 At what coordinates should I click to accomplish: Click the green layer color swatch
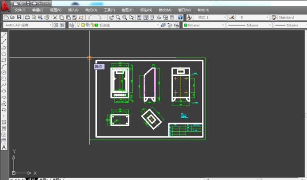(96, 25)
